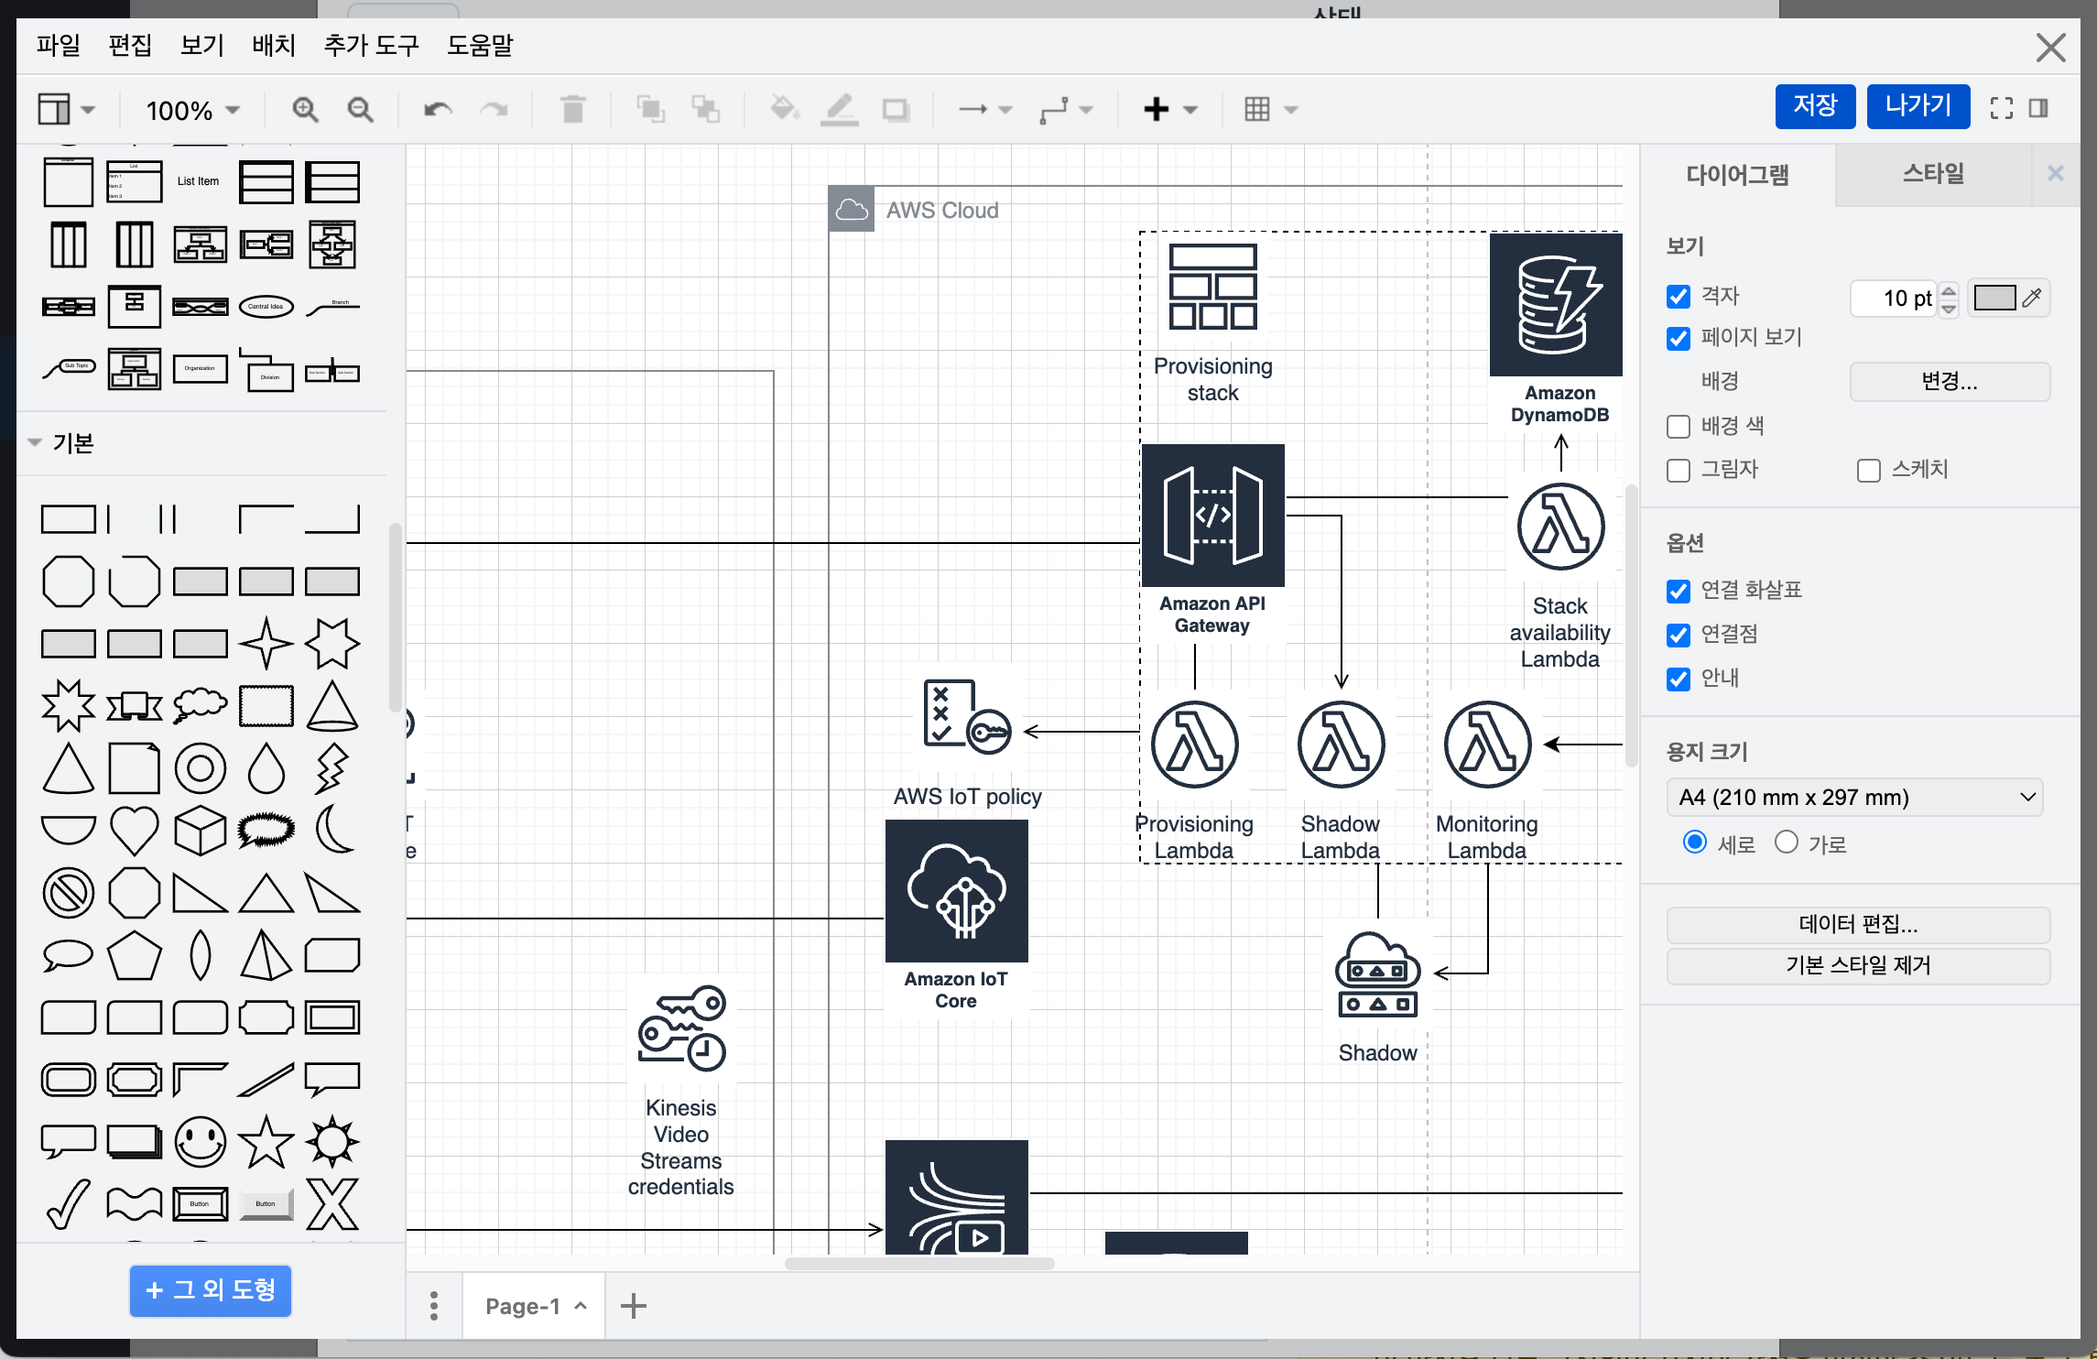Select the pentagon shape

coord(135,955)
